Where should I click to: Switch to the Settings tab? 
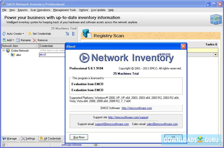coord(28,138)
